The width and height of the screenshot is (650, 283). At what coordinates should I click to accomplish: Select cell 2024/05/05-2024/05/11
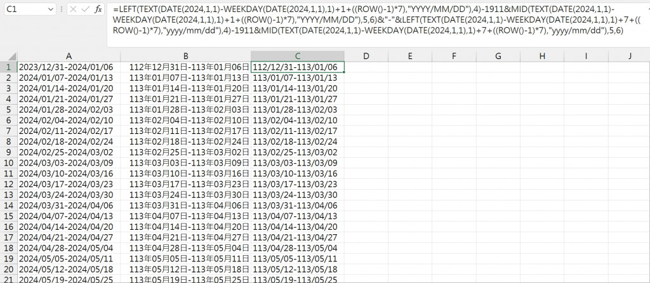coord(69,258)
